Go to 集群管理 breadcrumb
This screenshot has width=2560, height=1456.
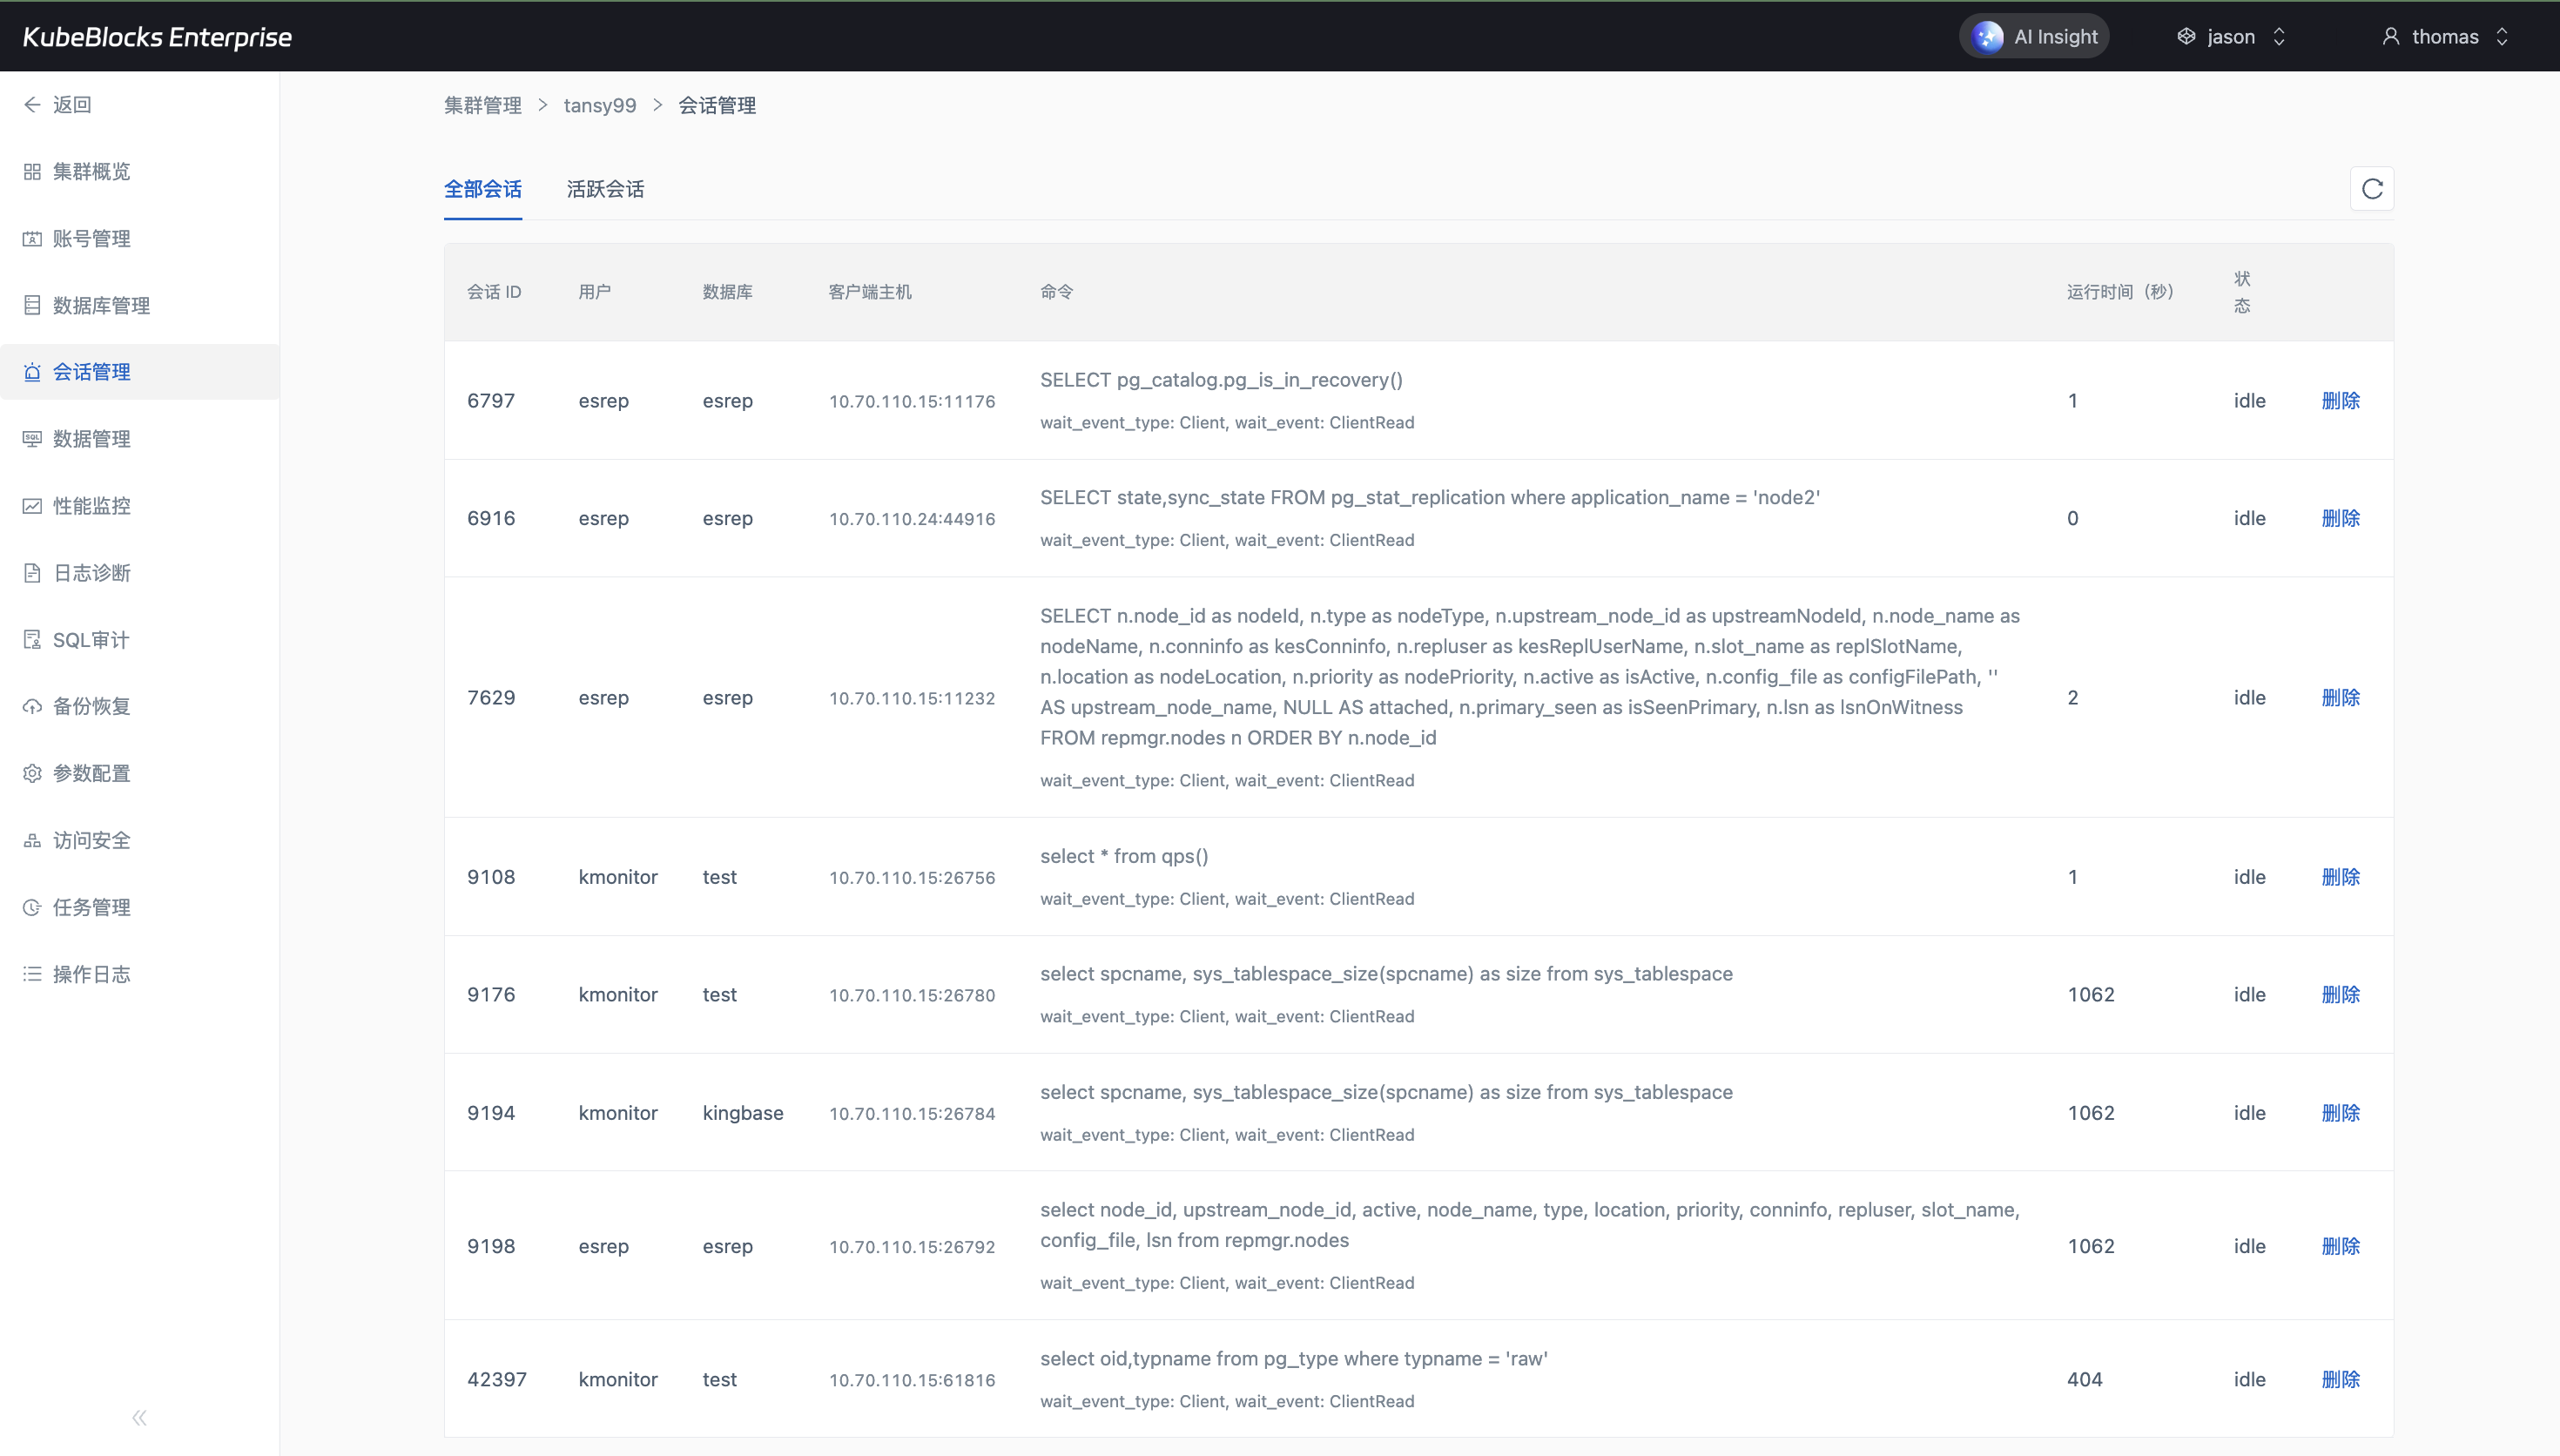(482, 106)
